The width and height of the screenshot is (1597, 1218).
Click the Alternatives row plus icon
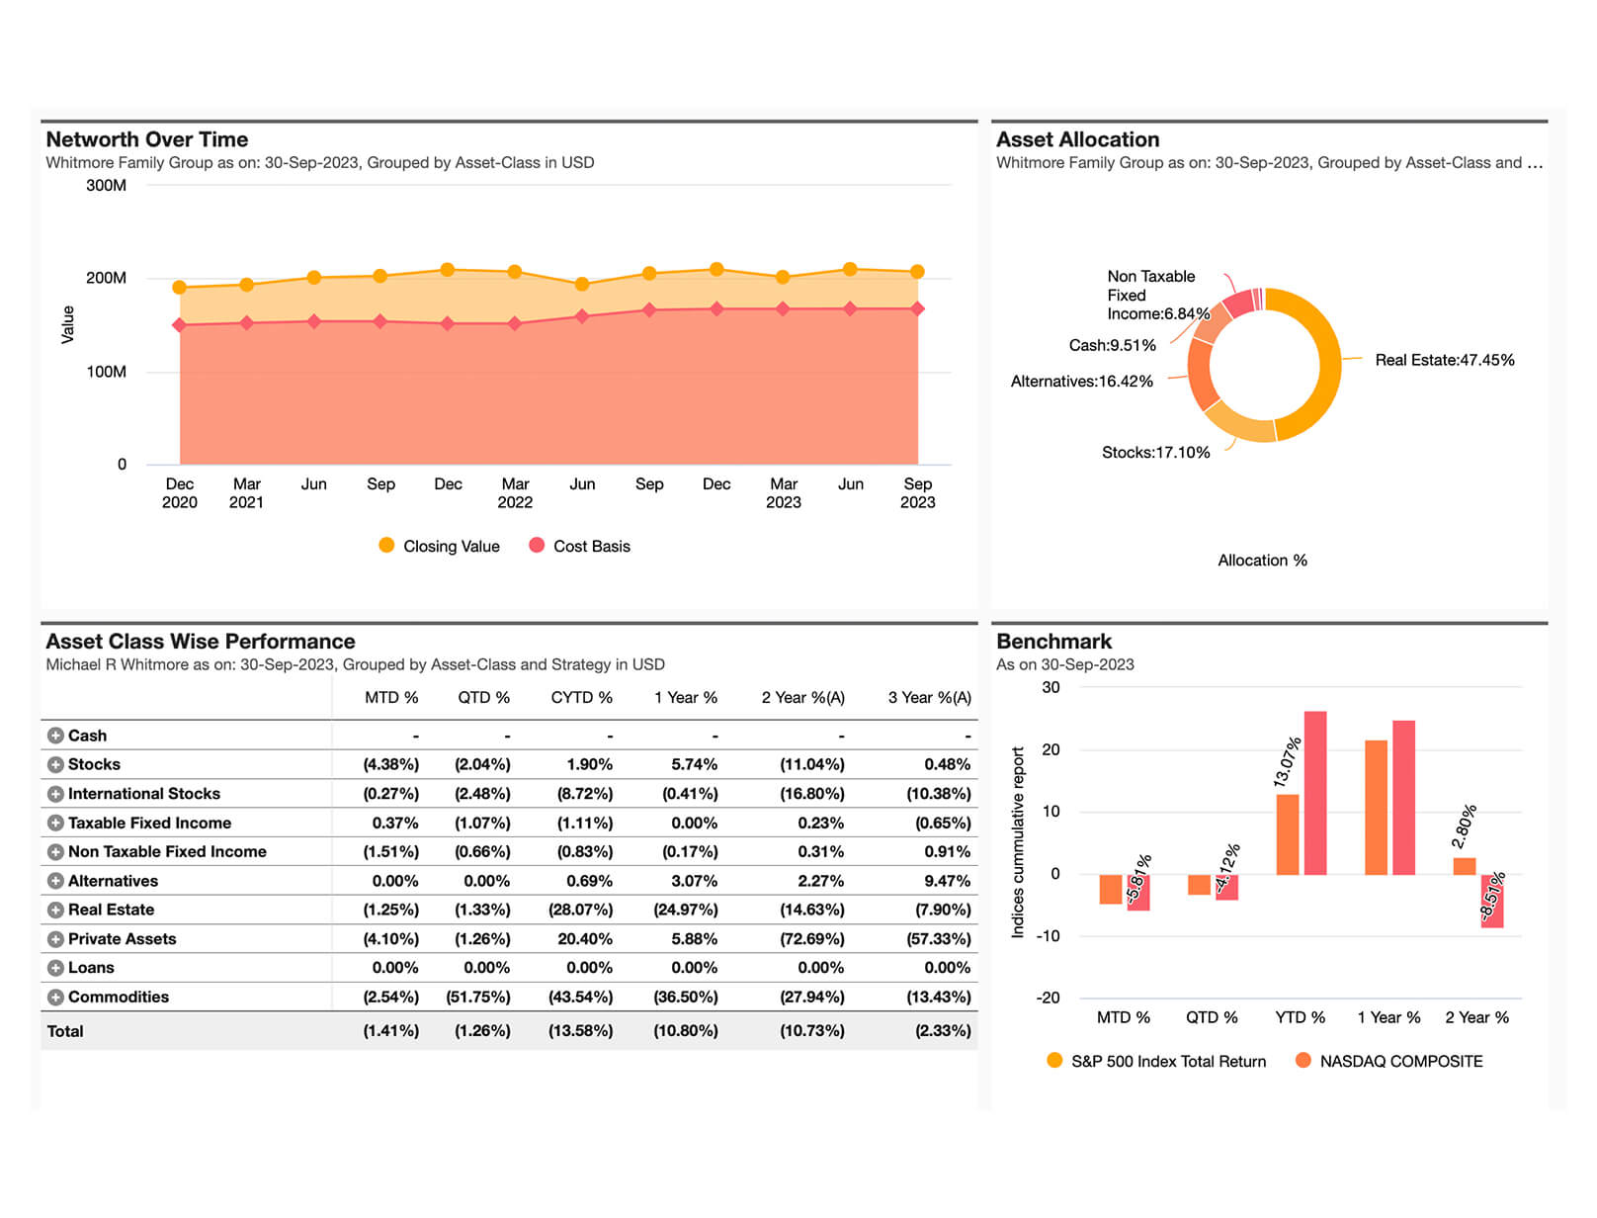coord(55,881)
